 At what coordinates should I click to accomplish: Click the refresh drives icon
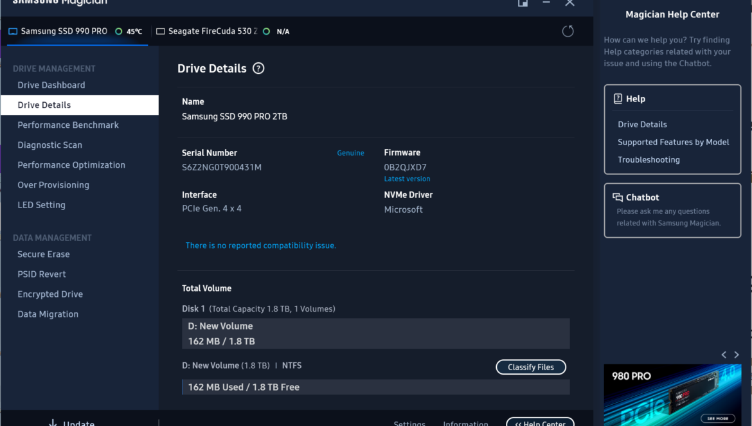pos(568,31)
